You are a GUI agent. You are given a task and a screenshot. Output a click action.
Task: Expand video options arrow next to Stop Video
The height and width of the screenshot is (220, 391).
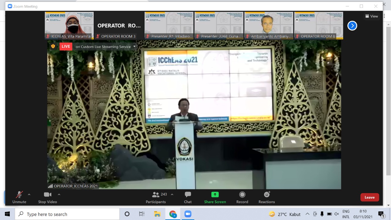(x=59, y=194)
